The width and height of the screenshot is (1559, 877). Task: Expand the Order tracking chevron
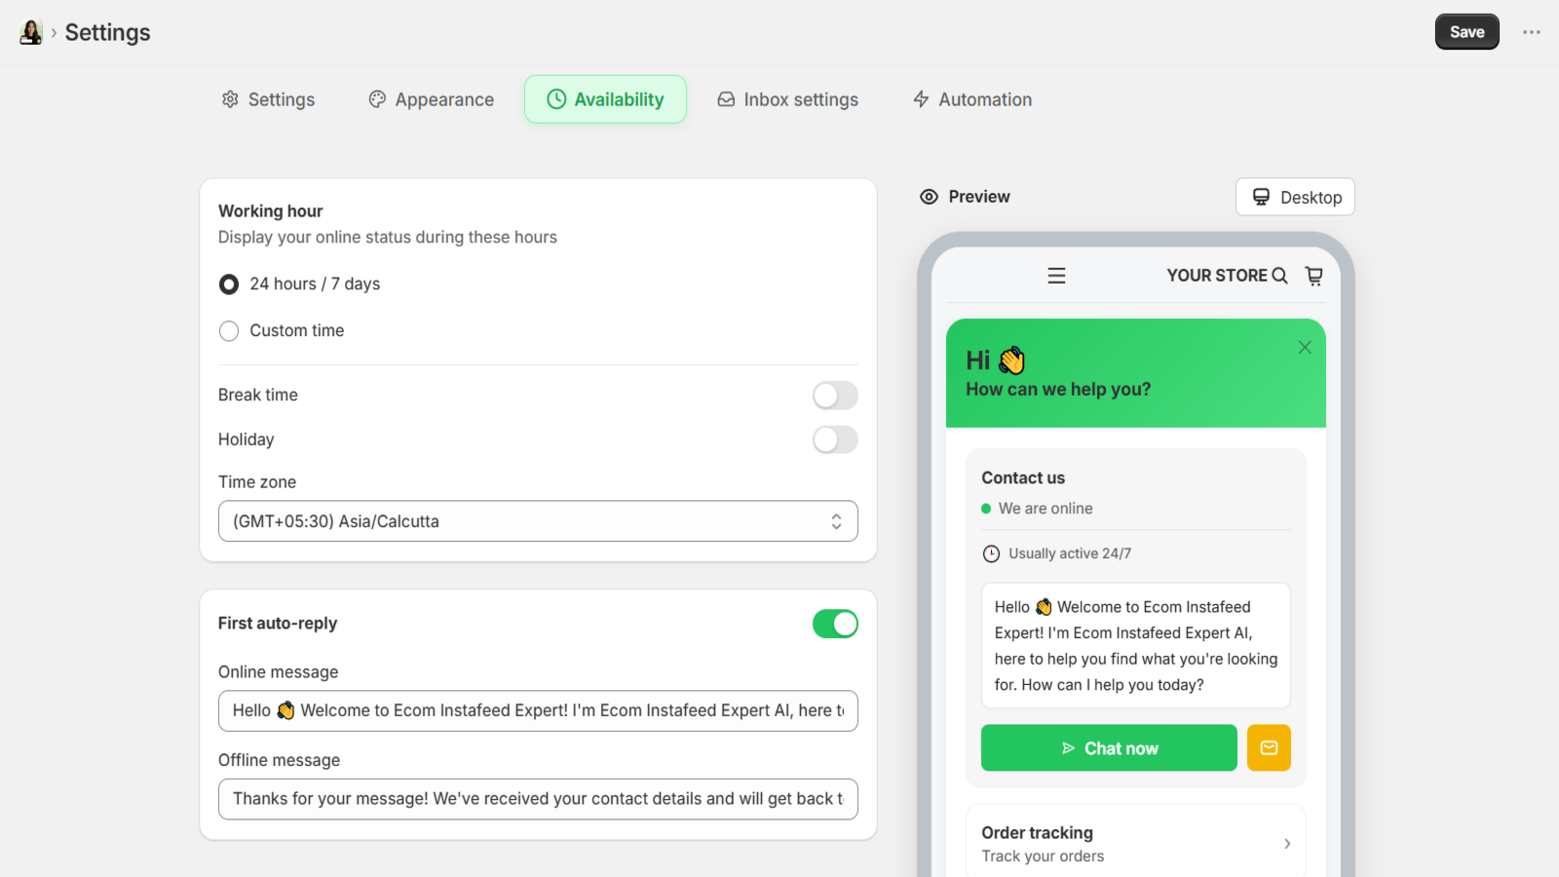point(1287,844)
